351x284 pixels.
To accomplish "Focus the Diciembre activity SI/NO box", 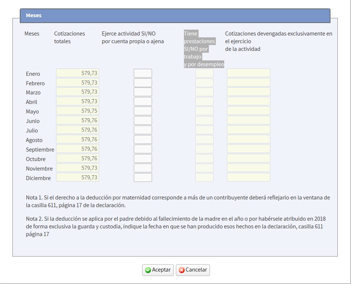I will [x=143, y=177].
